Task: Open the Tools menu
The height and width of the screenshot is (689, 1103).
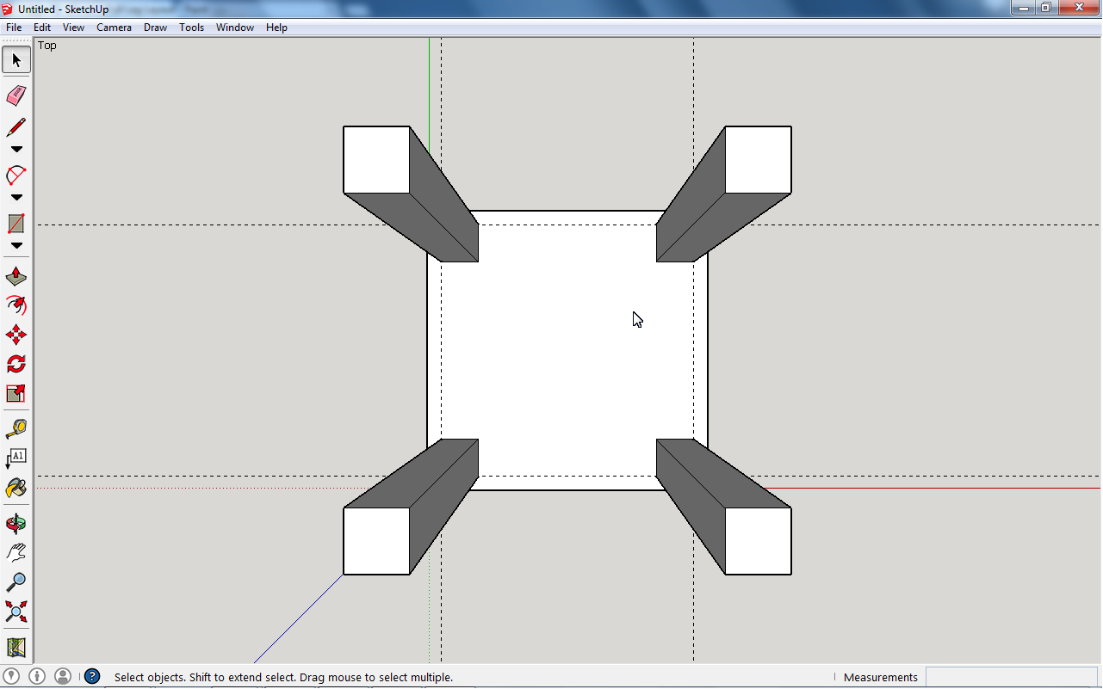Action: tap(192, 28)
